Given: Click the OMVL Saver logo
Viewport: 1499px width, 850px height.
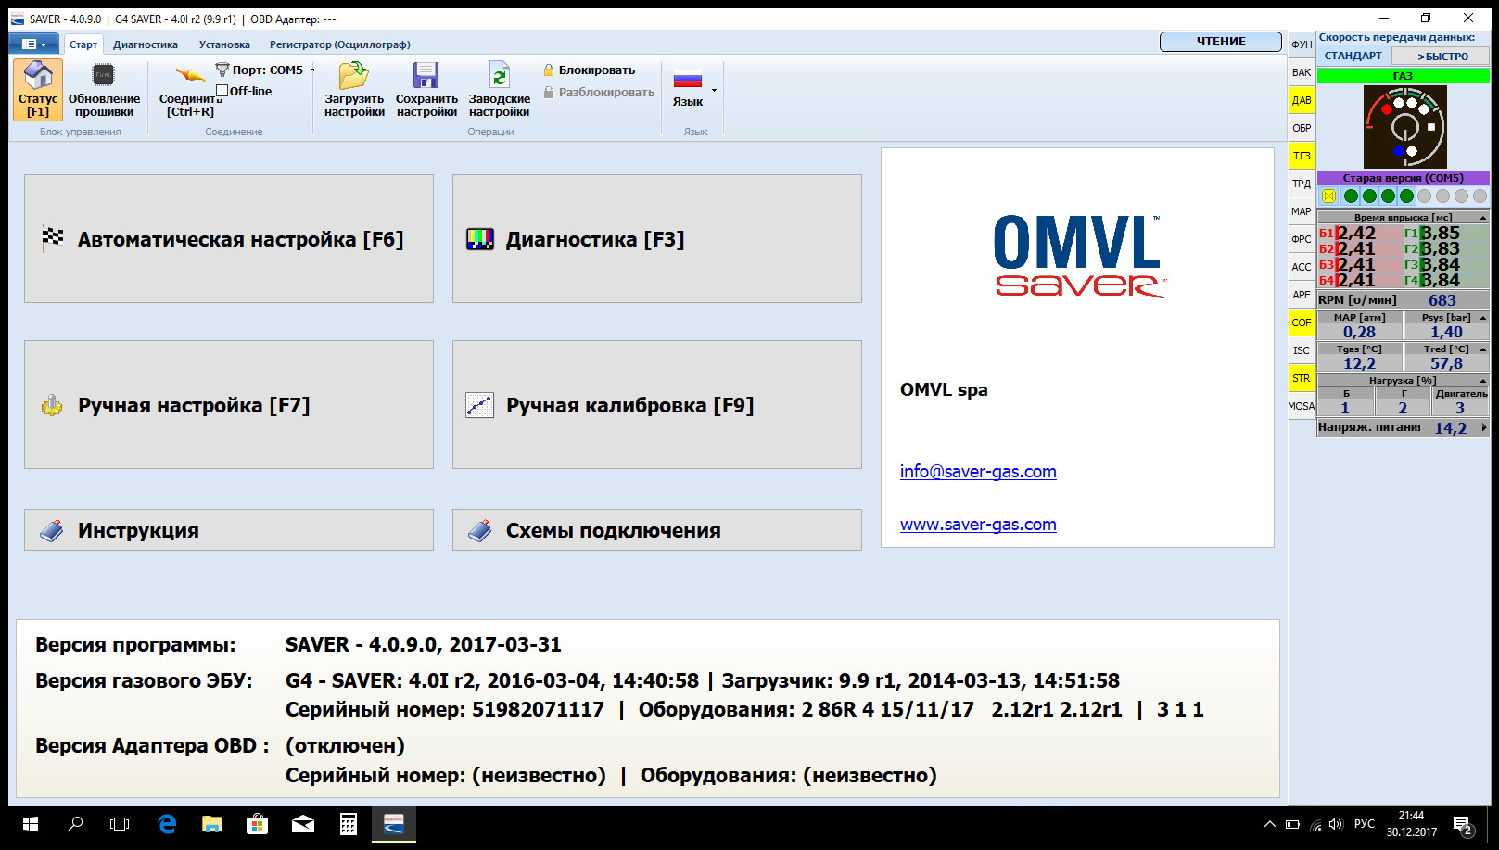Looking at the screenshot, I should click(1078, 257).
